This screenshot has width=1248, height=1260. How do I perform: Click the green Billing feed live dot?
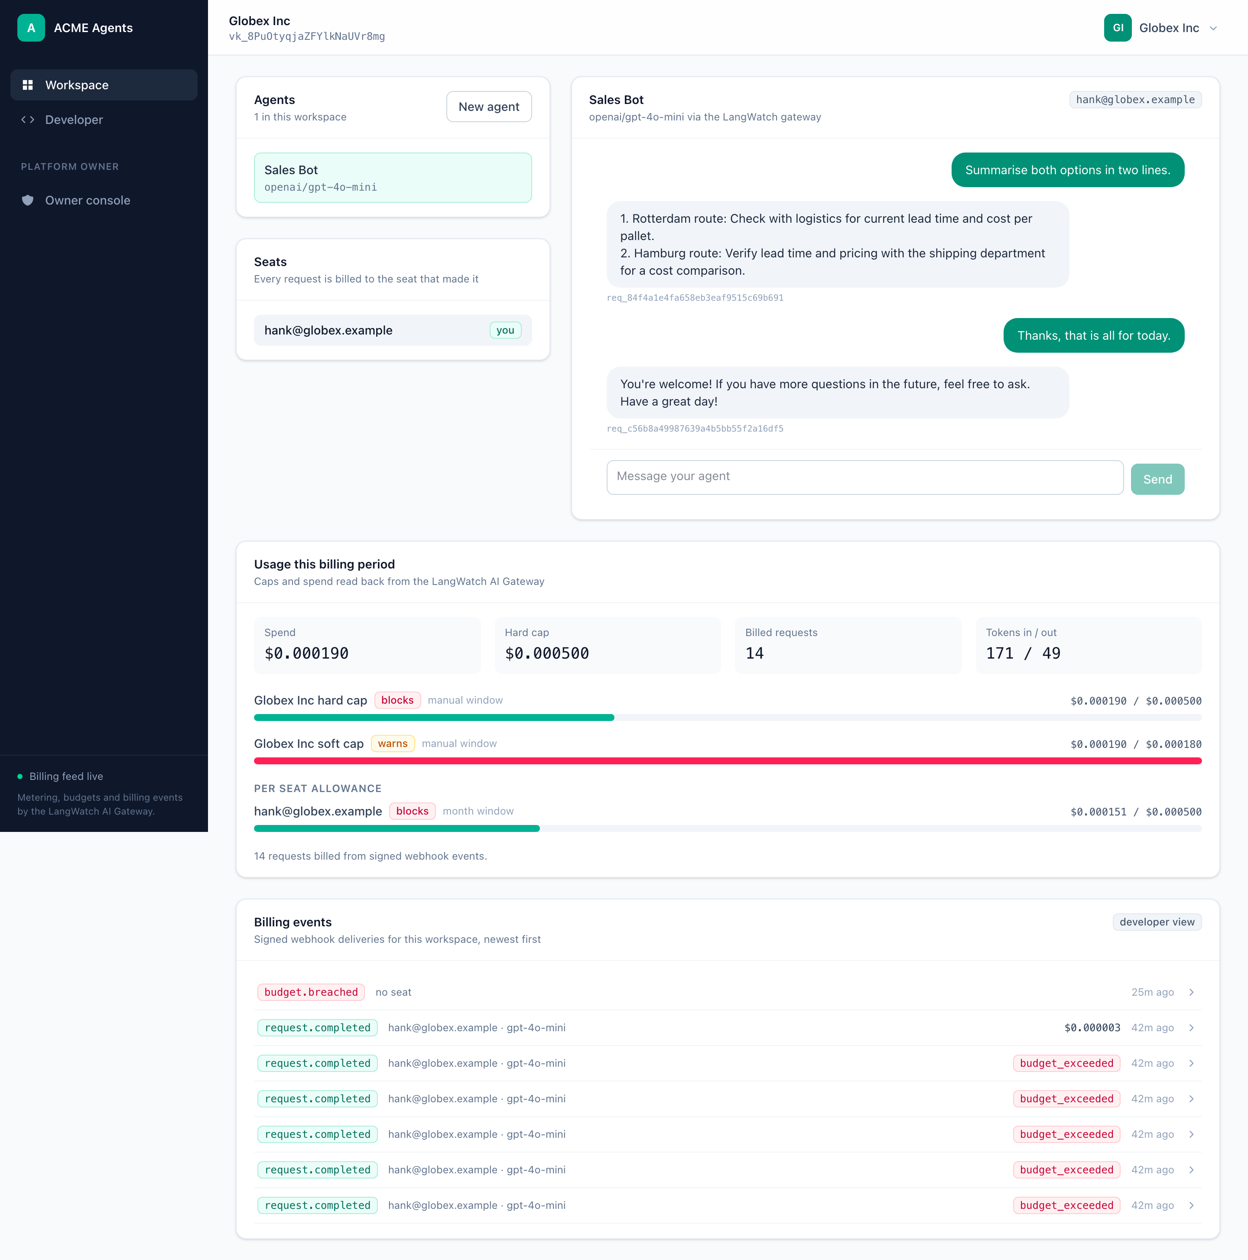click(20, 776)
